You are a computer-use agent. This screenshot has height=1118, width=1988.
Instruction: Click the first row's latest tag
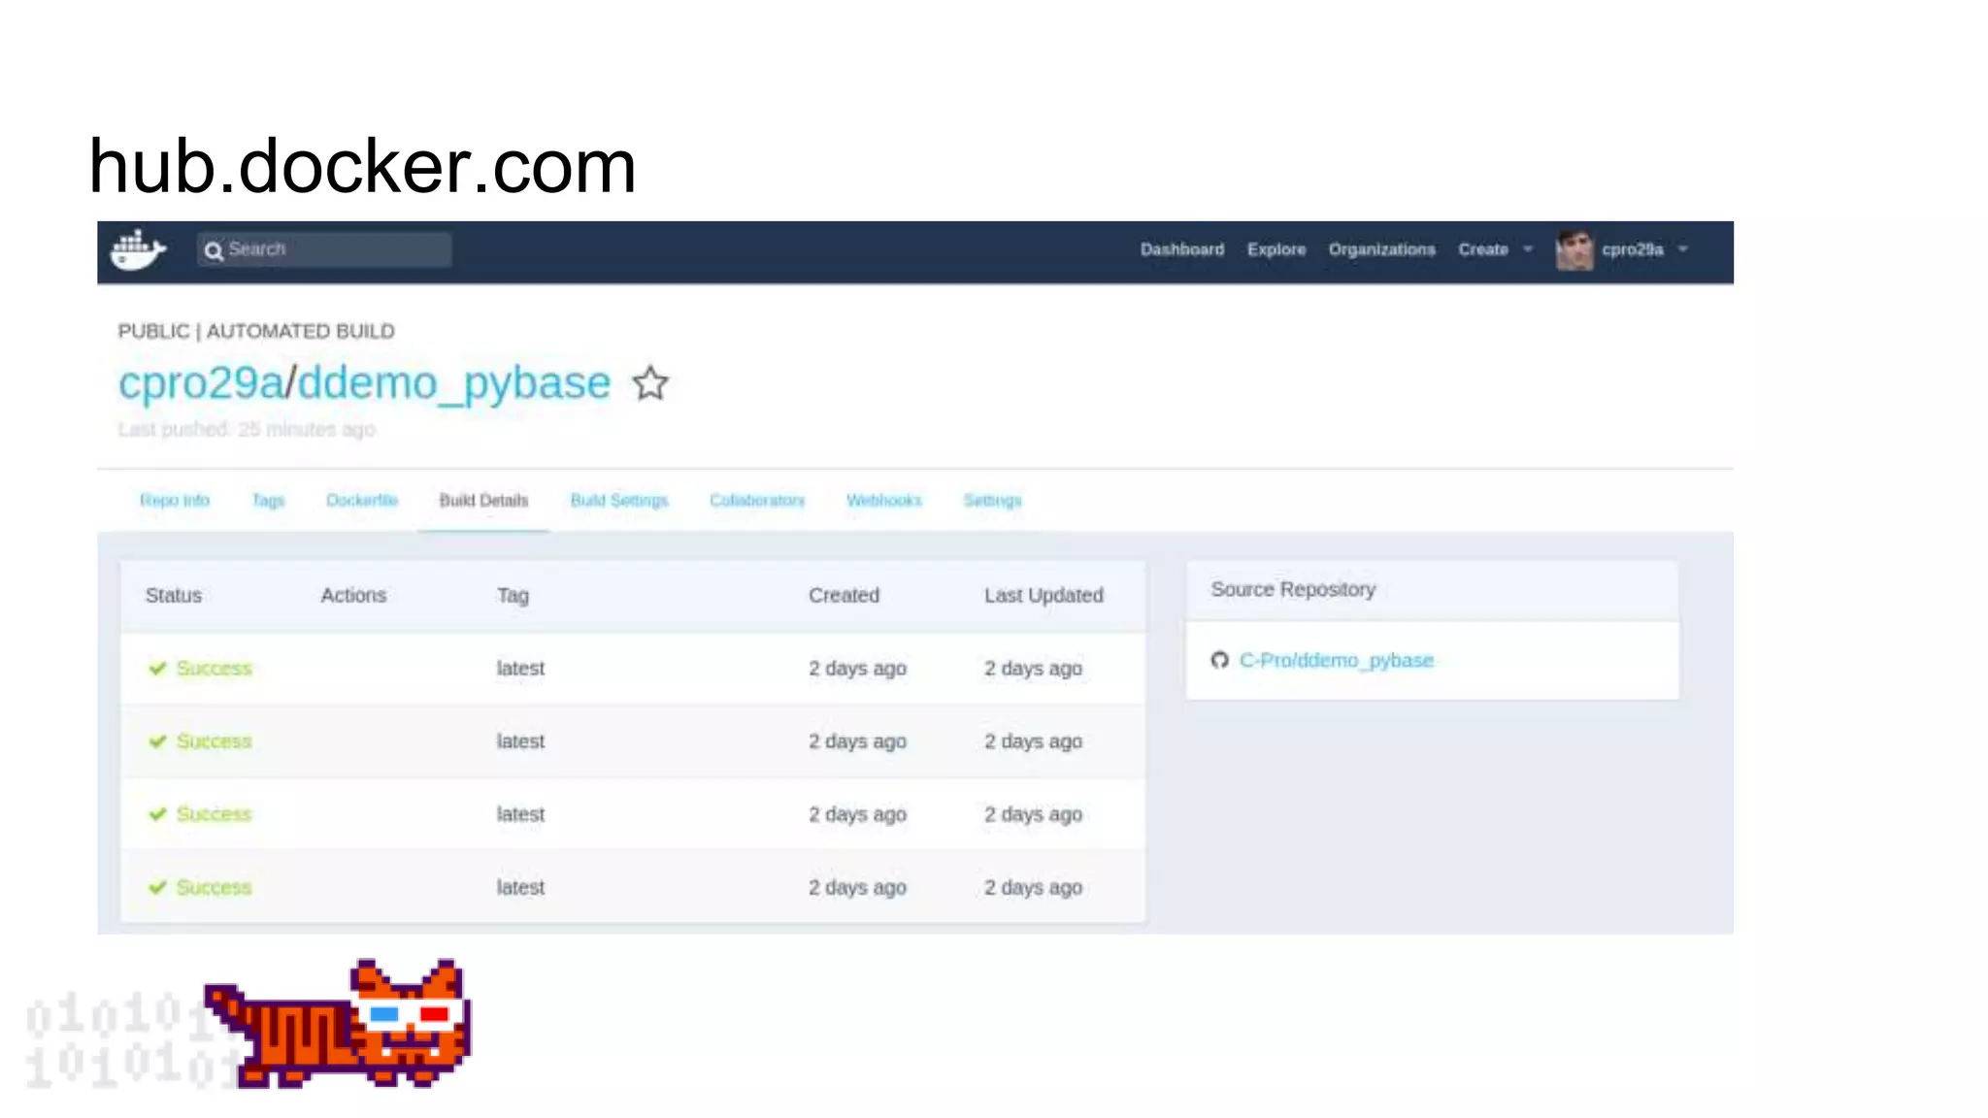[x=520, y=668]
